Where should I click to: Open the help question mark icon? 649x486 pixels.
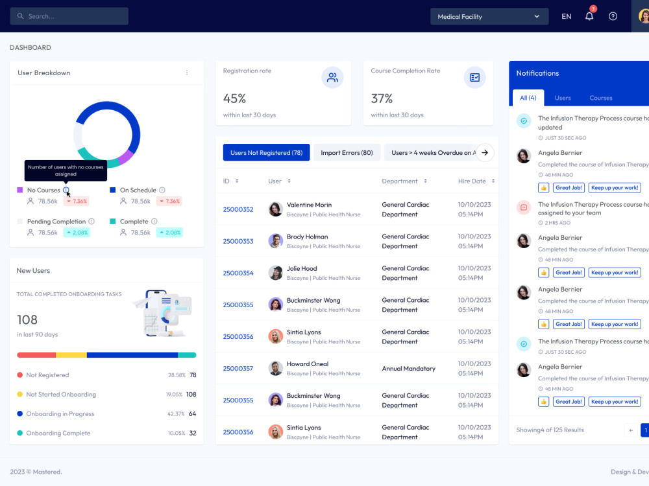[613, 16]
